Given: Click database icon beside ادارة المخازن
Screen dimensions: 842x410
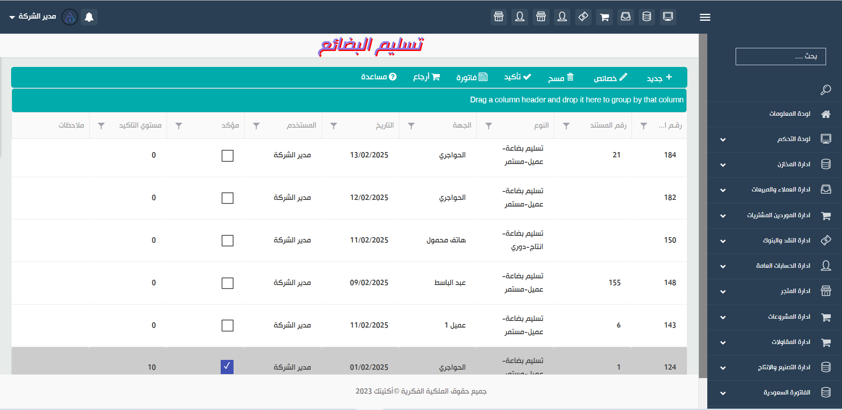Looking at the screenshot, I should point(826,164).
